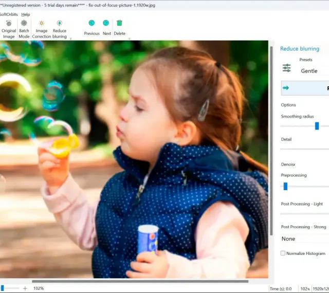The width and height of the screenshot is (329, 293).
Task: Click the 102% status bar value at right
Action: [305, 289]
